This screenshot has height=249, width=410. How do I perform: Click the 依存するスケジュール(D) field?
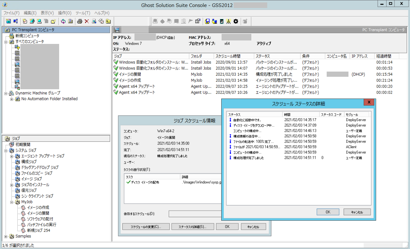point(195,214)
